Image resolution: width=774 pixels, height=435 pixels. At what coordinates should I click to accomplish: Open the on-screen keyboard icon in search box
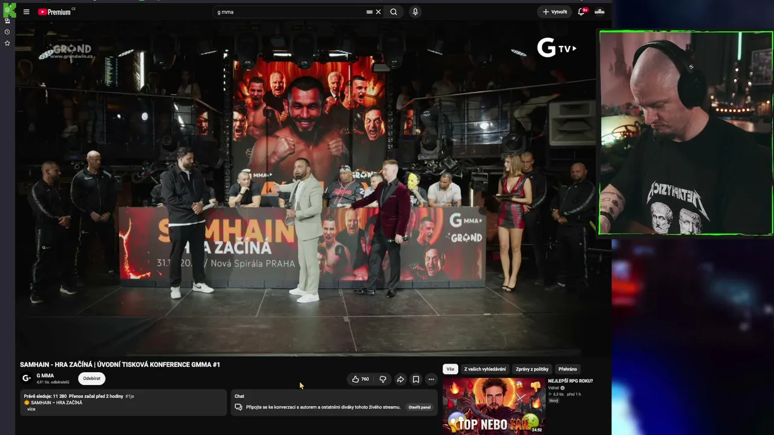point(369,11)
